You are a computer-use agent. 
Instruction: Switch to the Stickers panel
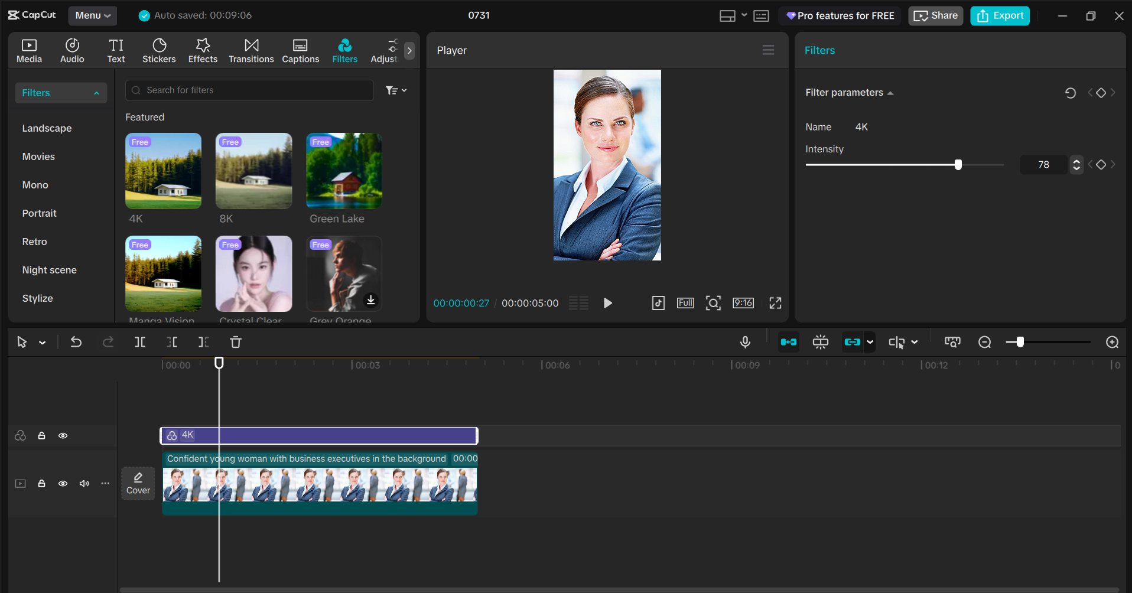coord(159,50)
